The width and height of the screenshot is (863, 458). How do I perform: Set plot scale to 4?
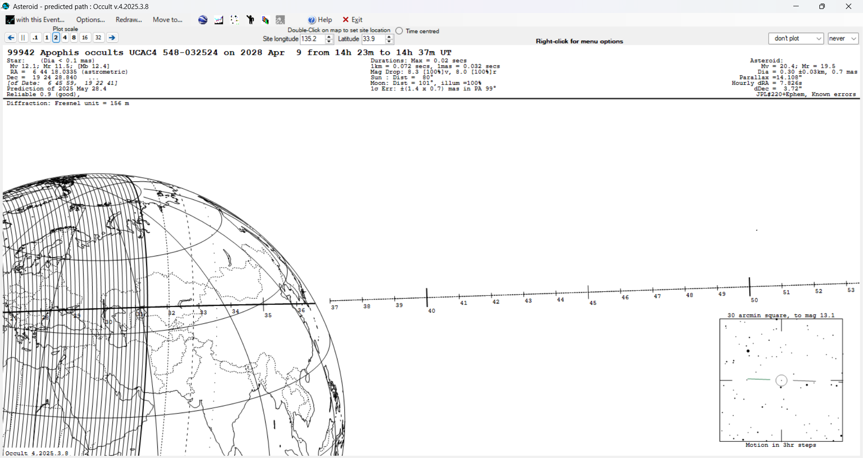[65, 38]
